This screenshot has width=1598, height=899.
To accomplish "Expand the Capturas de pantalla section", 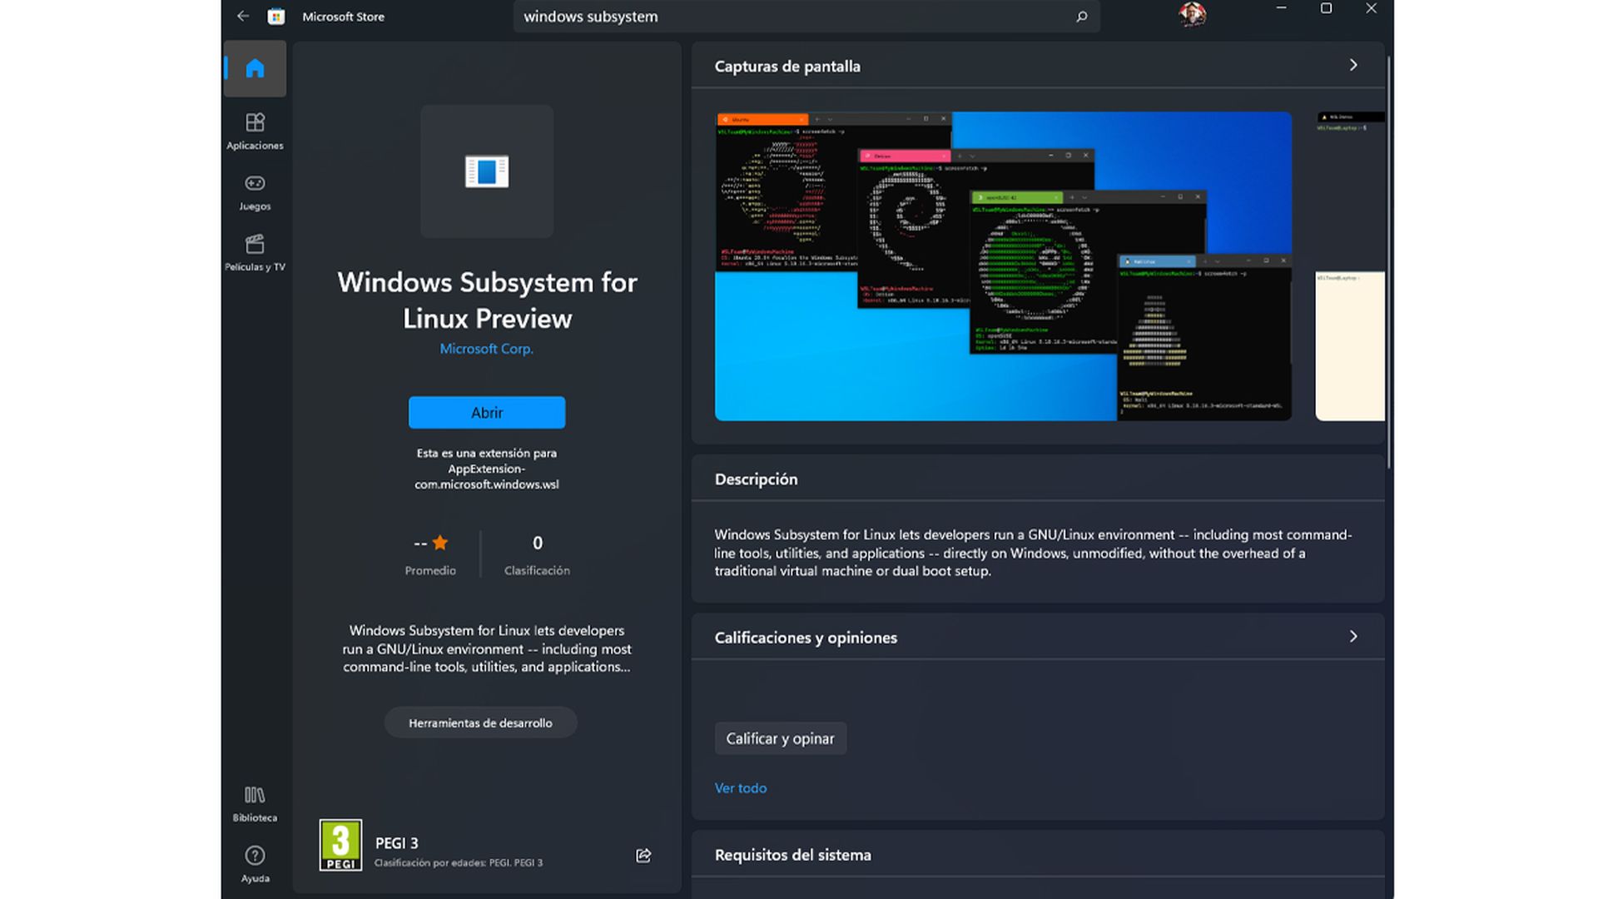I will tap(1353, 65).
